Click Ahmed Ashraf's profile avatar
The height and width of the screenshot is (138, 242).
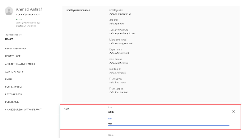[9, 11]
